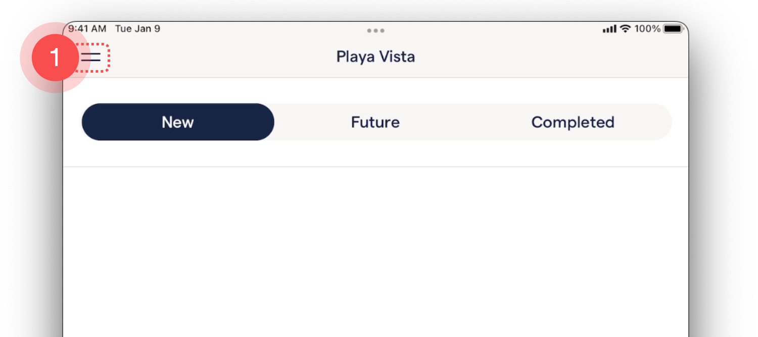Image resolution: width=758 pixels, height=337 pixels.
Task: Click the empty orders list area
Action: point(375,252)
